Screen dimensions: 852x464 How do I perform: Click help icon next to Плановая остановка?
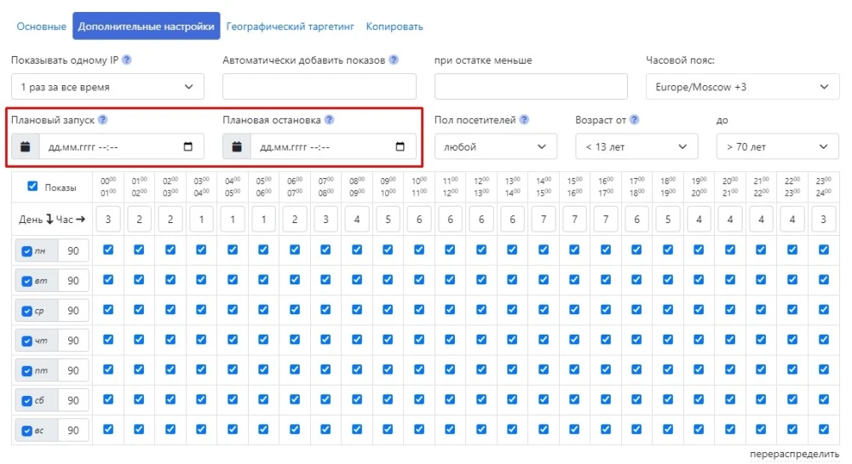coord(329,120)
